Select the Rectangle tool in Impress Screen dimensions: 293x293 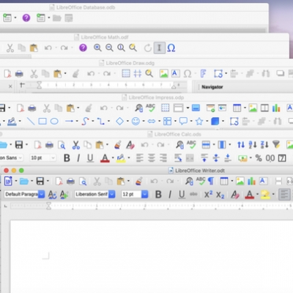tap(42, 121)
